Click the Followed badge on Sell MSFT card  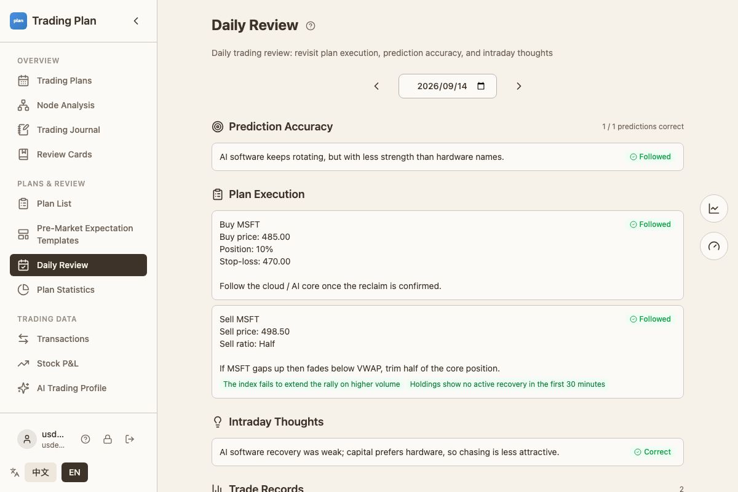pos(650,319)
